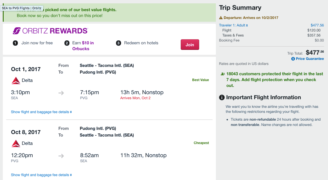Viewport: 328px width, 180px height.
Task: Click the step 1 circle in rewards
Action: click(x=15, y=43)
